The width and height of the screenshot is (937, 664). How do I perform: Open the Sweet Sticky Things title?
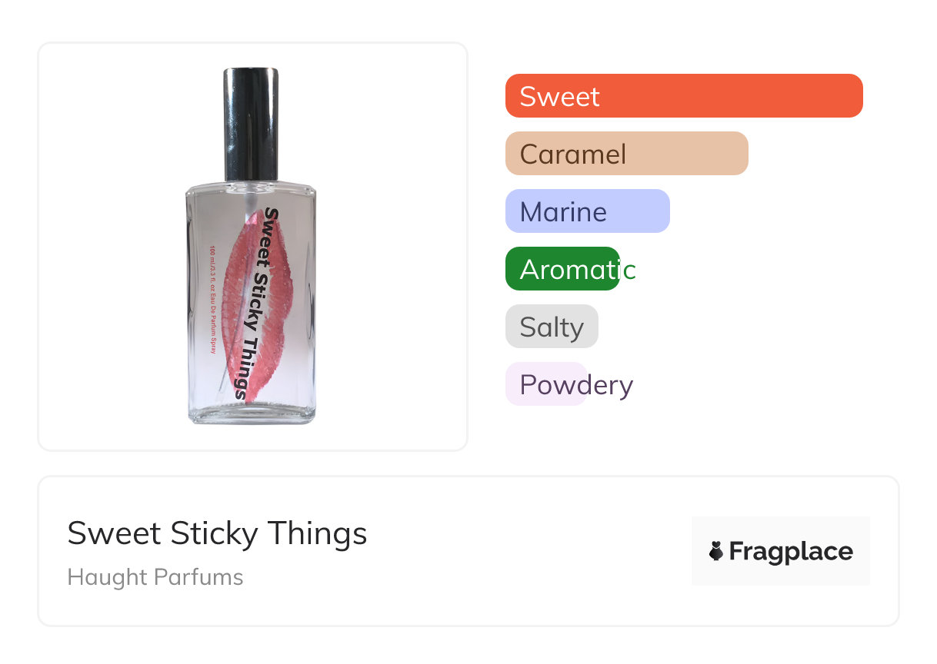217,533
